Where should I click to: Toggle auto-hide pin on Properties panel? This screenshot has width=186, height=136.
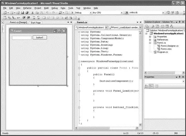point(179,77)
